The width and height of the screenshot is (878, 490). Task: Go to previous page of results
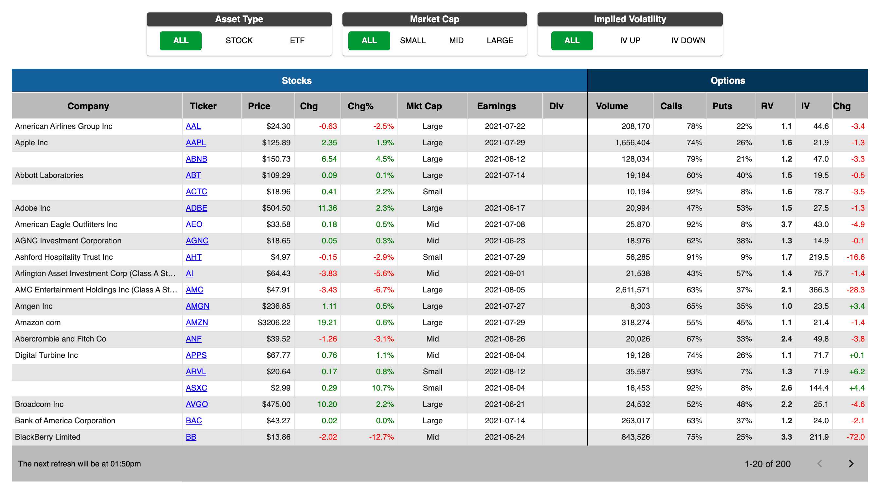tap(820, 464)
